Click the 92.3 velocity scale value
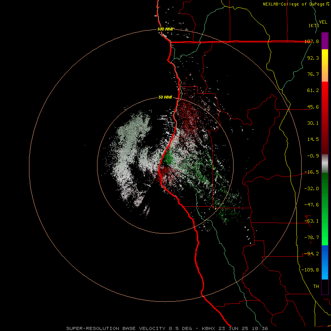This screenshot has width=331, height=331. (x=313, y=58)
